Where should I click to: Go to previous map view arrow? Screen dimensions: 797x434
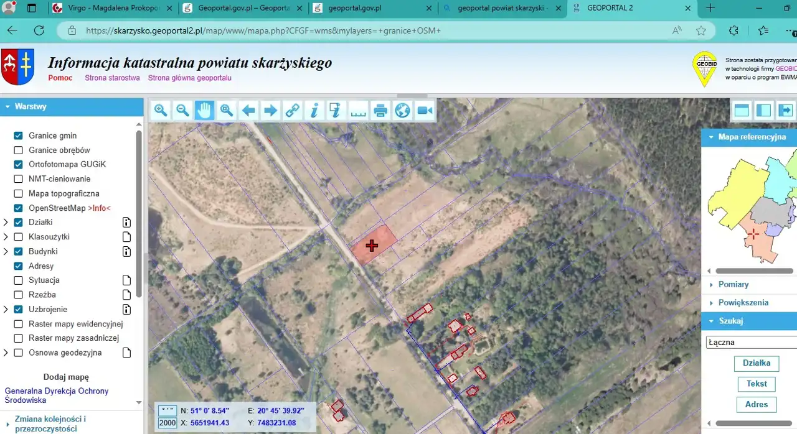pos(248,111)
